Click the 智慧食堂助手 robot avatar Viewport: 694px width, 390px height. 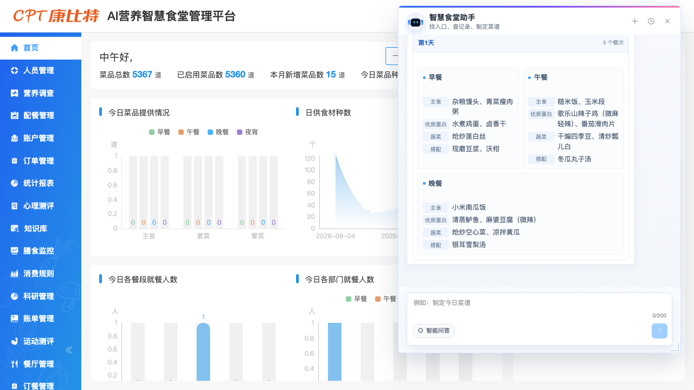(x=416, y=22)
